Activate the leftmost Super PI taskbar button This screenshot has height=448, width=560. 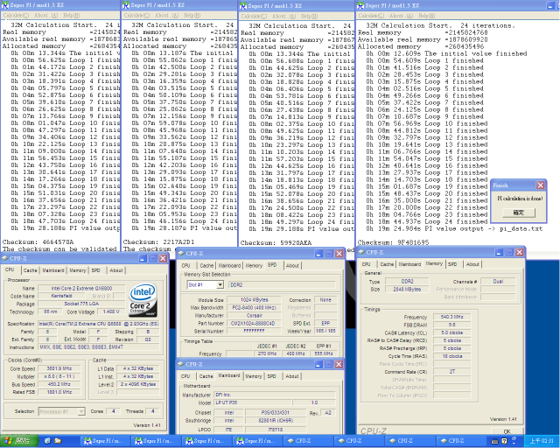pos(104,441)
